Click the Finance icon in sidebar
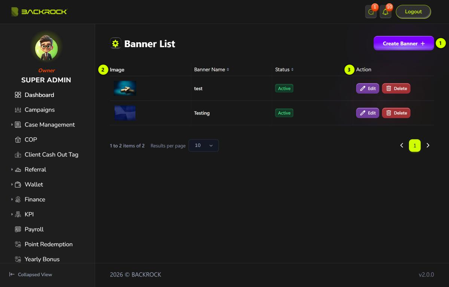The image size is (449, 287). [x=18, y=200]
